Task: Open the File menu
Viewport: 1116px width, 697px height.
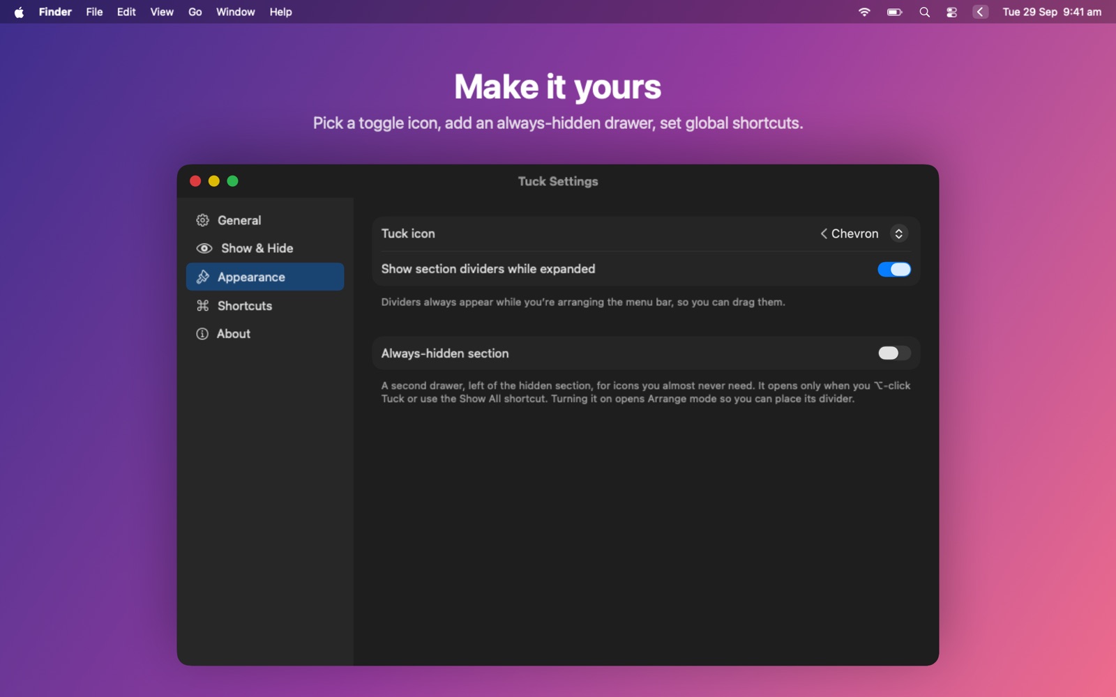Action: tap(94, 12)
